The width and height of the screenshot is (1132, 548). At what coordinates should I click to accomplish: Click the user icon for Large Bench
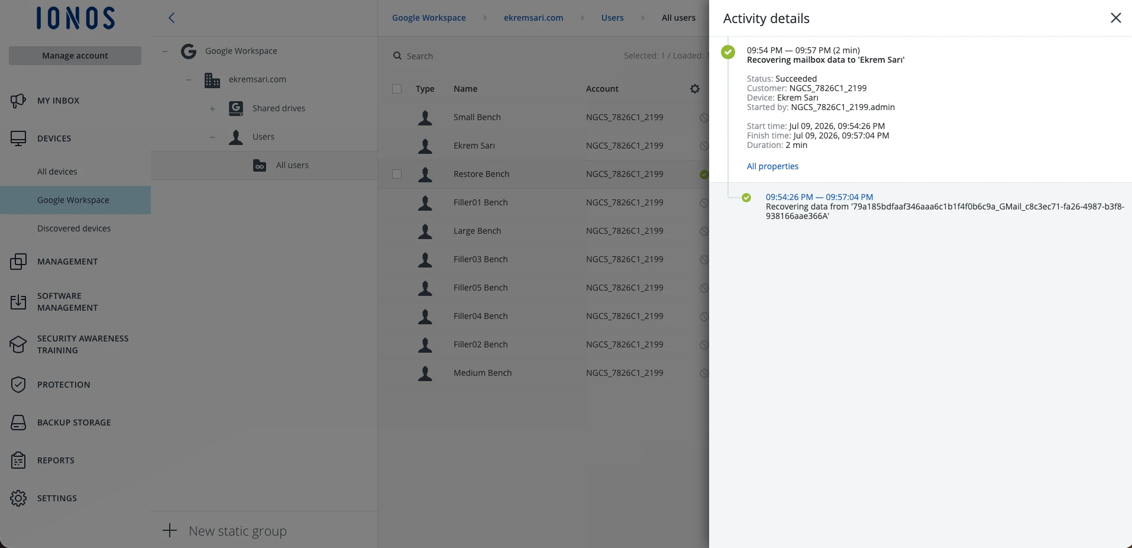(425, 231)
